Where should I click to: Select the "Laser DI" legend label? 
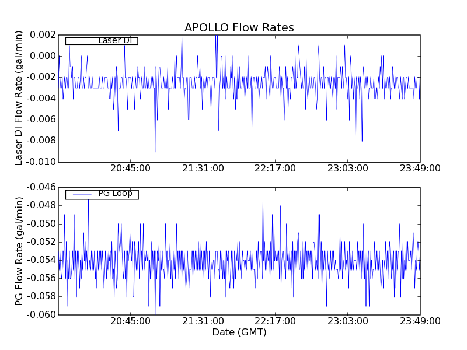[115, 40]
